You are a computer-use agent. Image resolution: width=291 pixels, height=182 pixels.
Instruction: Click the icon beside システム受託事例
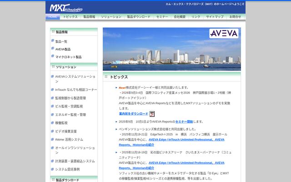[52, 169]
